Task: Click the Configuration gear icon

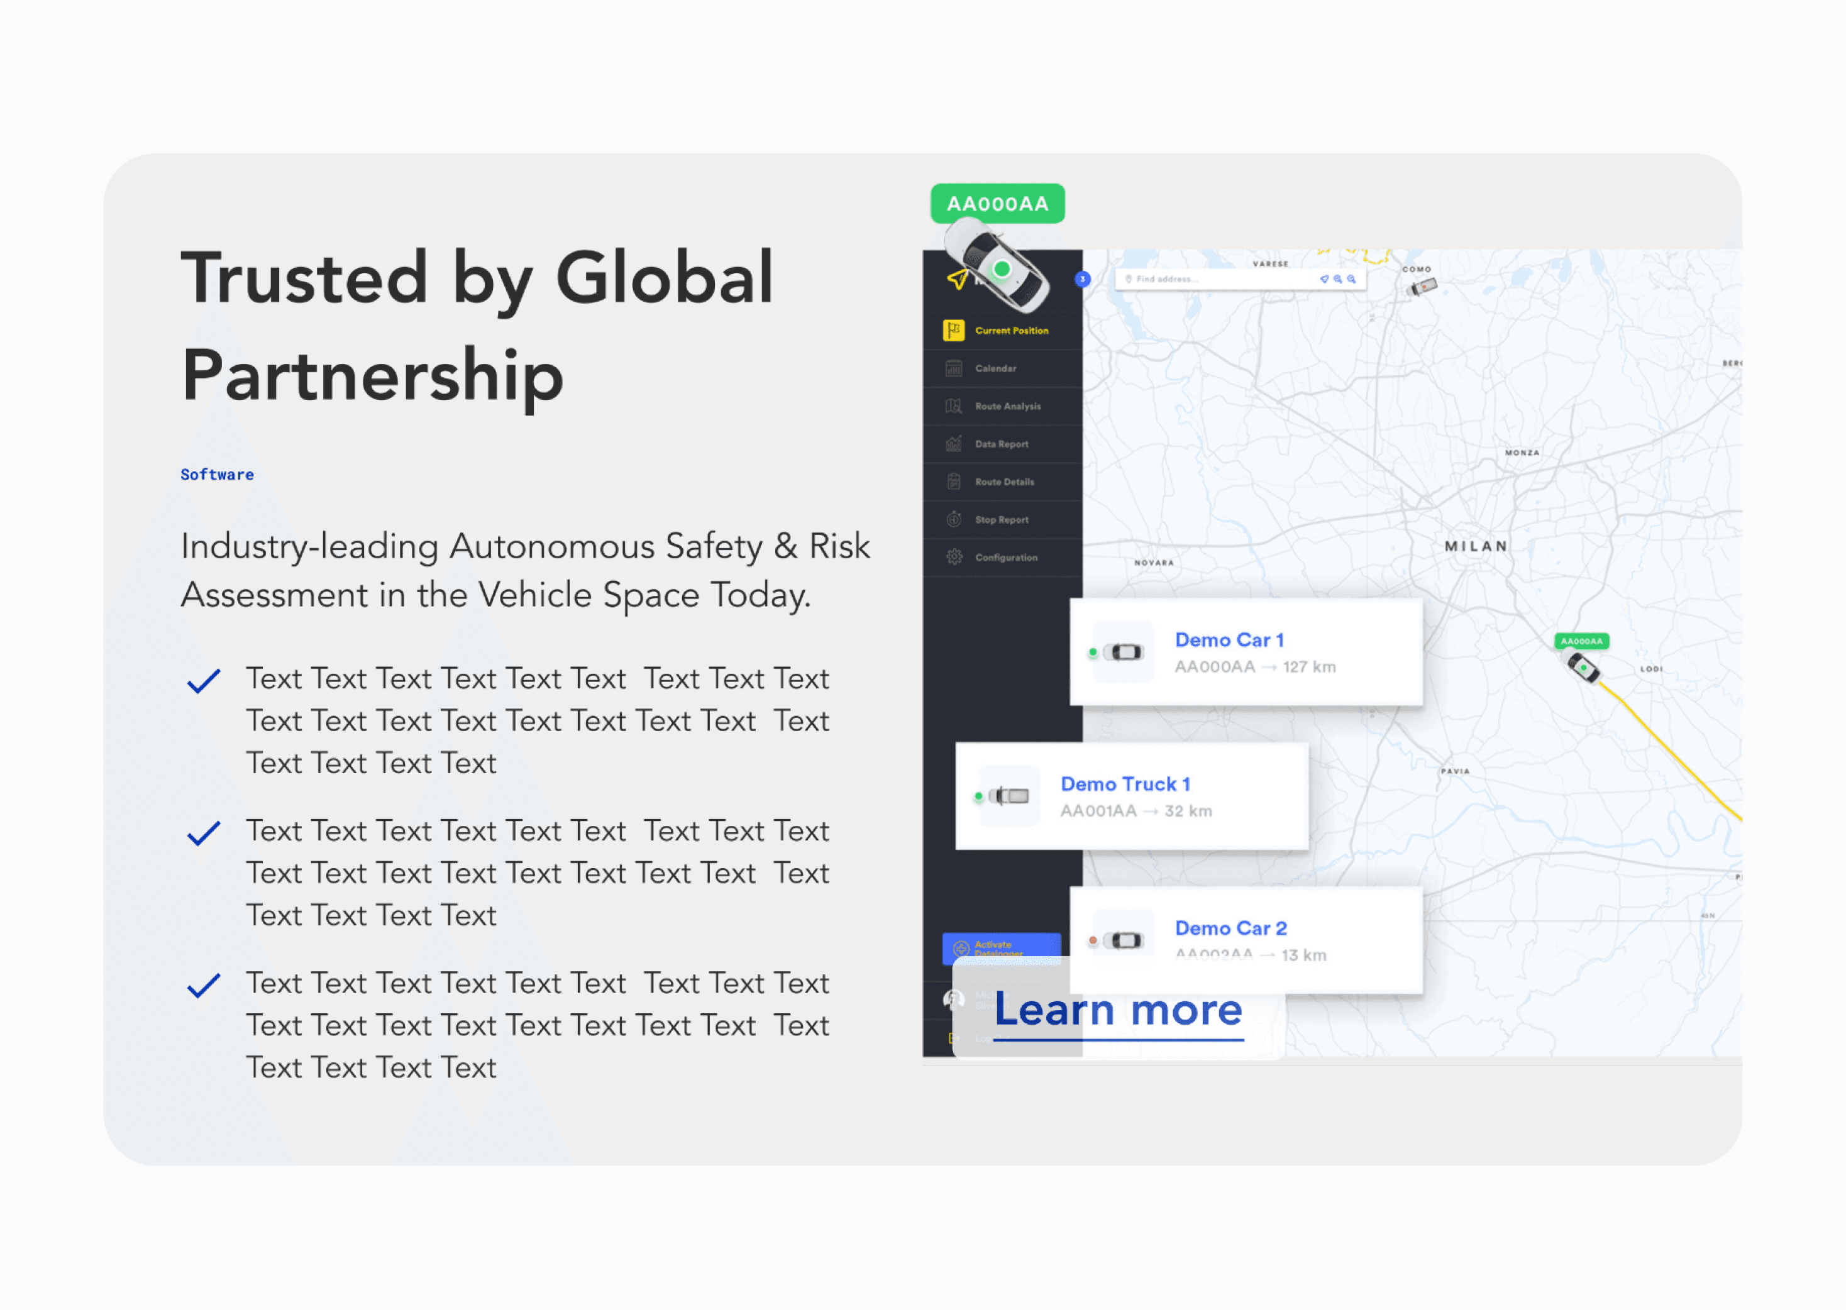Action: tap(954, 558)
